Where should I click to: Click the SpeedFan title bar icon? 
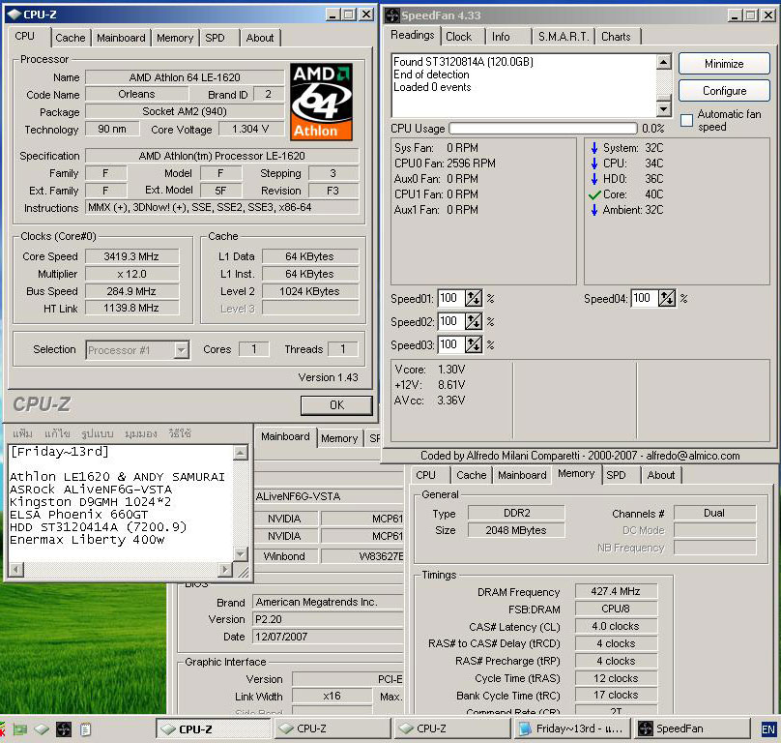click(392, 15)
